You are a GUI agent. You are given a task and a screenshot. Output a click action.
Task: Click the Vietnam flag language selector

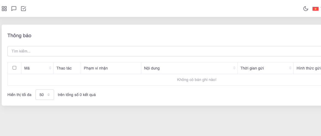coord(315,9)
